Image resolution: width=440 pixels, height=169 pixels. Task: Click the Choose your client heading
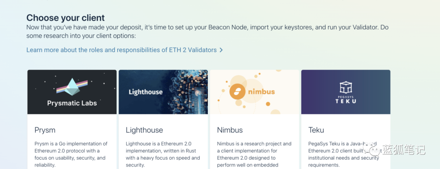[65, 18]
